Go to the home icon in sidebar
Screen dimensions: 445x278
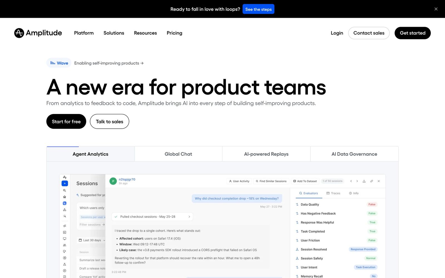coord(65,197)
